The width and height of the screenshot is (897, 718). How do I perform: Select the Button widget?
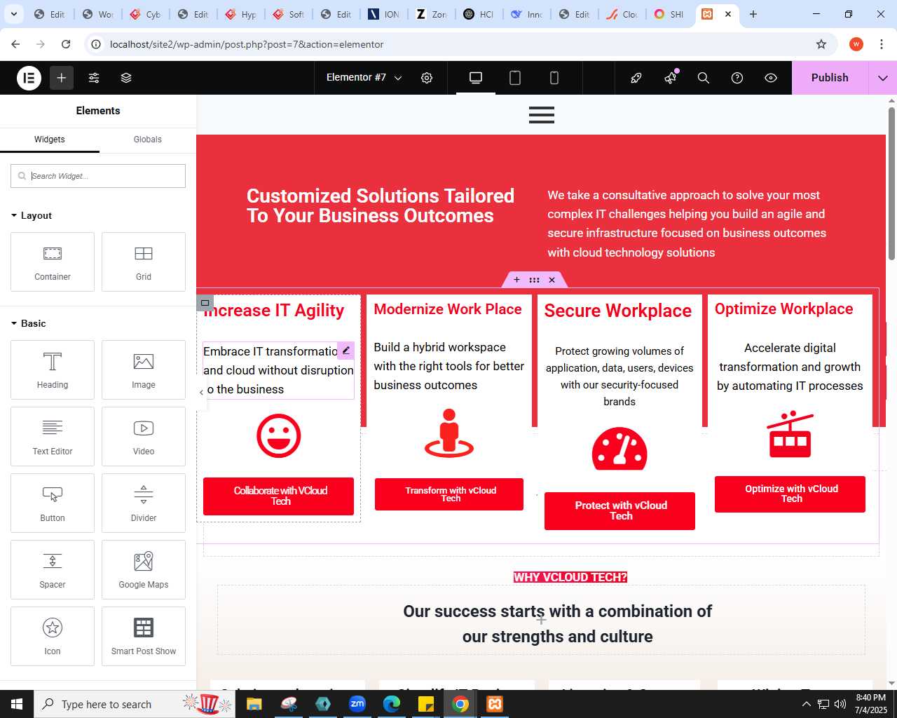[x=53, y=503]
